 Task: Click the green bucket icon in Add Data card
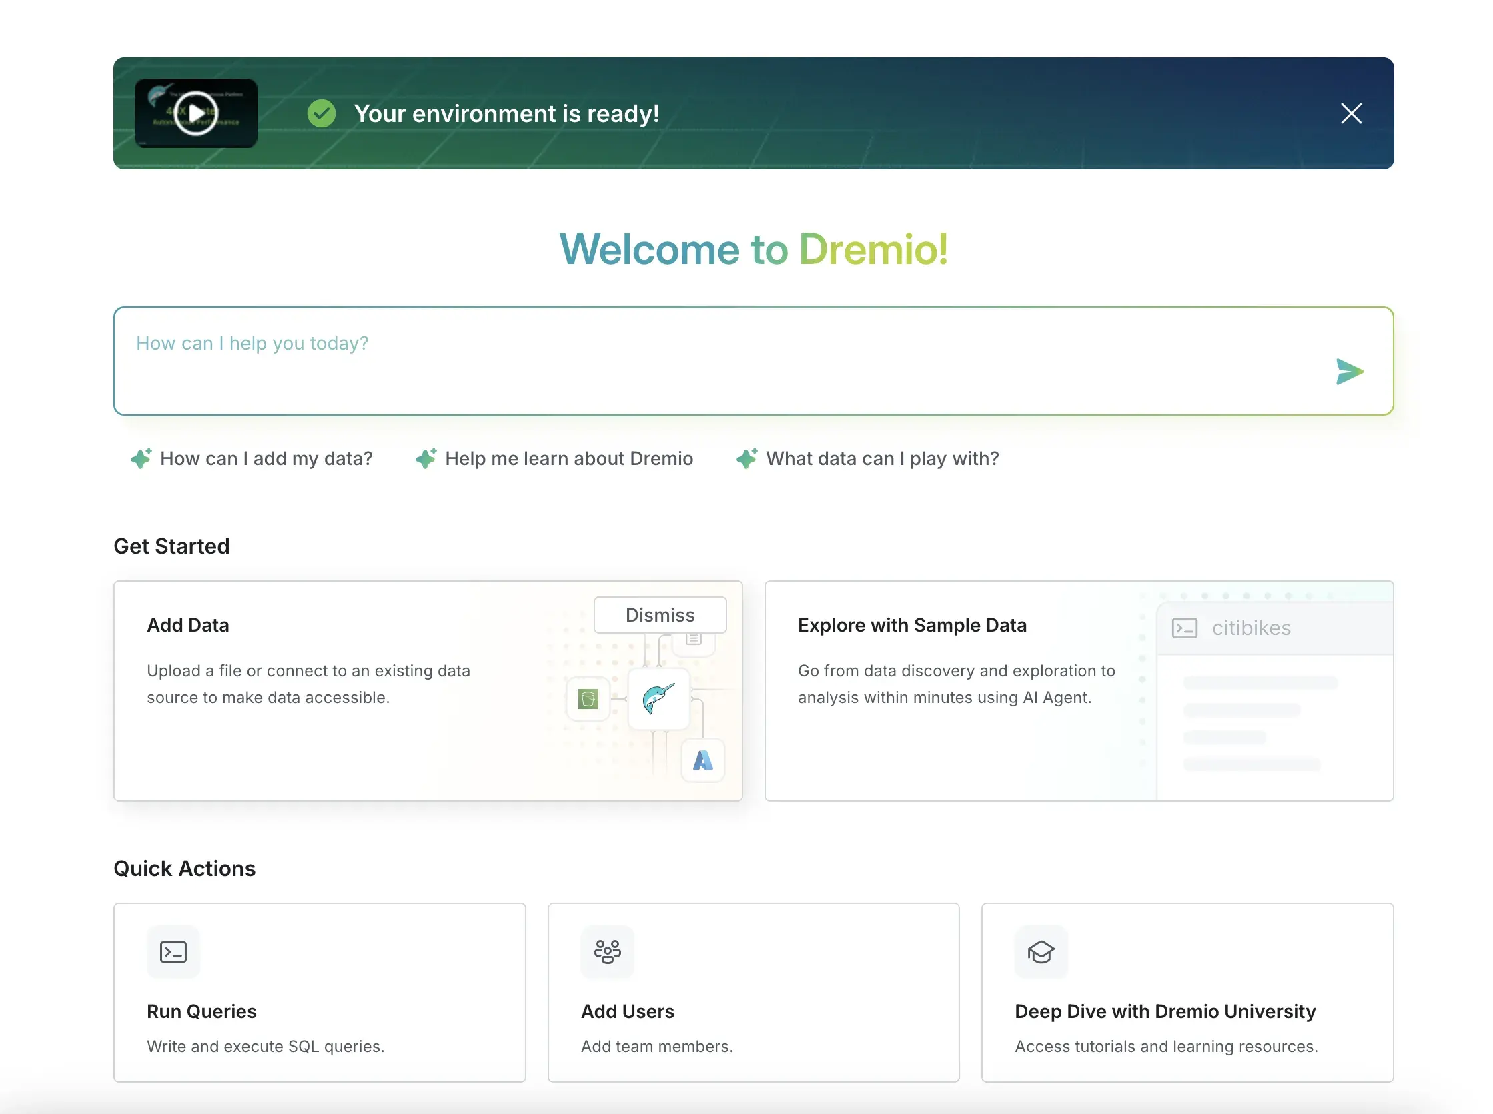coord(588,699)
